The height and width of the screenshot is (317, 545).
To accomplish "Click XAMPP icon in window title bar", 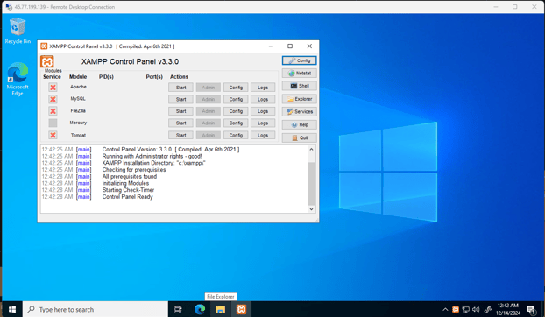I will 44,46.
